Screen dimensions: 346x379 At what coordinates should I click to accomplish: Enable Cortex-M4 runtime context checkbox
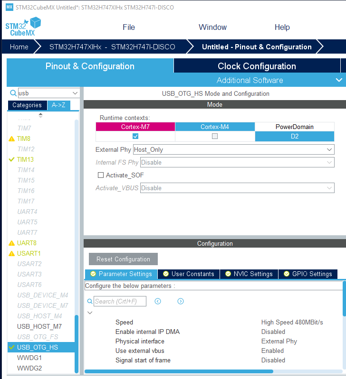coord(215,136)
